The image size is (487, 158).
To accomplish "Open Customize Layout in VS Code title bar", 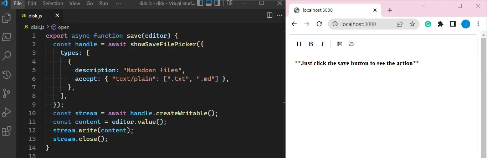I will (230, 3).
